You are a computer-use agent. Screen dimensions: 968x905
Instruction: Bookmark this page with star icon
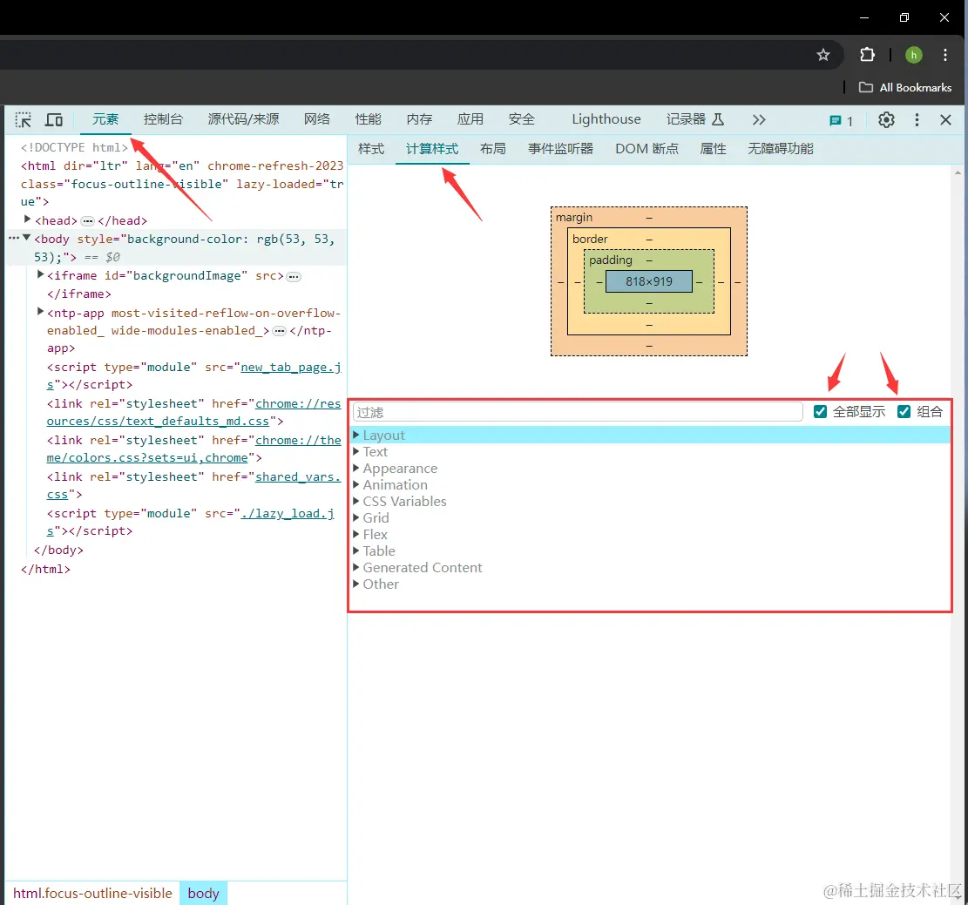pos(822,55)
